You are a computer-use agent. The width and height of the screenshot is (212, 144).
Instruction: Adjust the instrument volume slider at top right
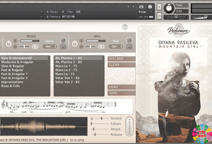(x=201, y=17)
